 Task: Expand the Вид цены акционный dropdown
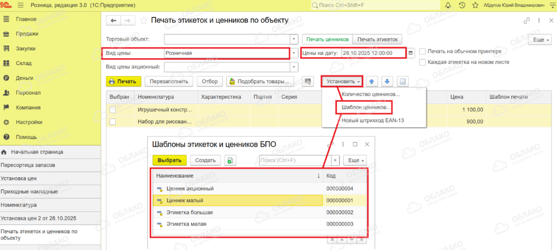[x=294, y=67]
